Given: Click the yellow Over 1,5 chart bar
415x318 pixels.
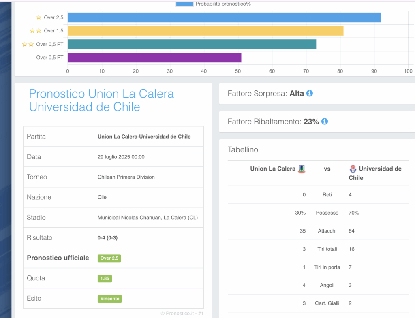Looking at the screenshot, I should coord(205,31).
